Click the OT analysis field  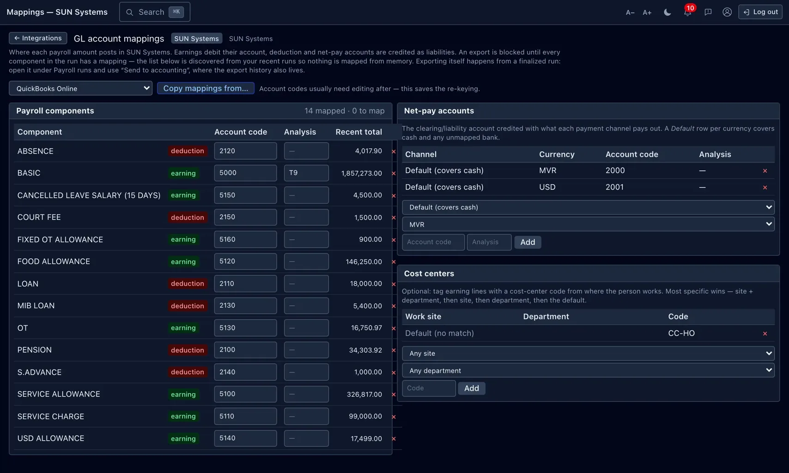pos(306,328)
